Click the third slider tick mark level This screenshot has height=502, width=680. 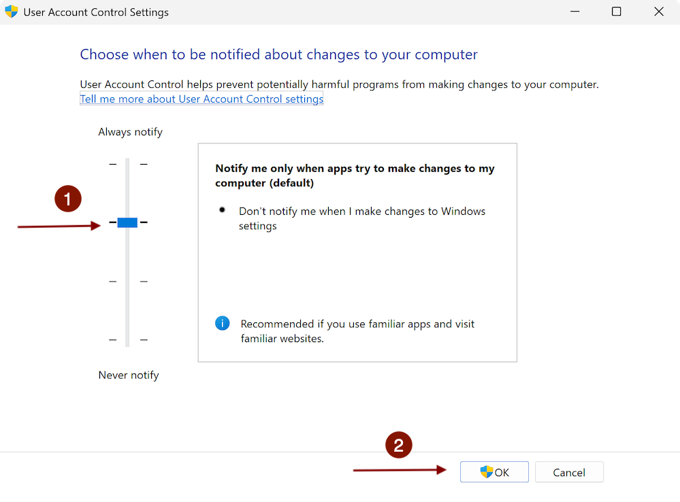(127, 282)
